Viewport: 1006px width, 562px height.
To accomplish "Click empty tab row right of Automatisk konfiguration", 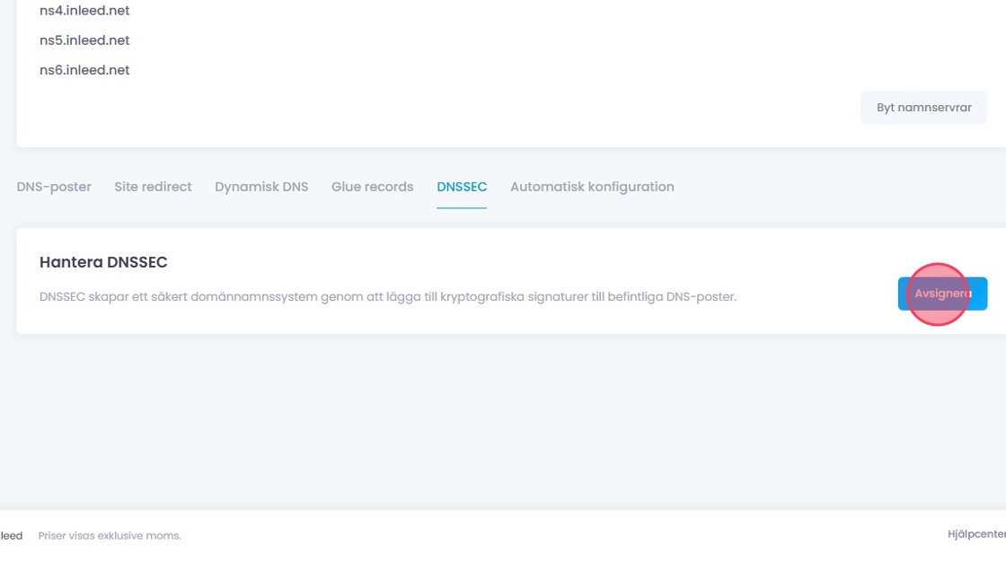I will [835, 187].
